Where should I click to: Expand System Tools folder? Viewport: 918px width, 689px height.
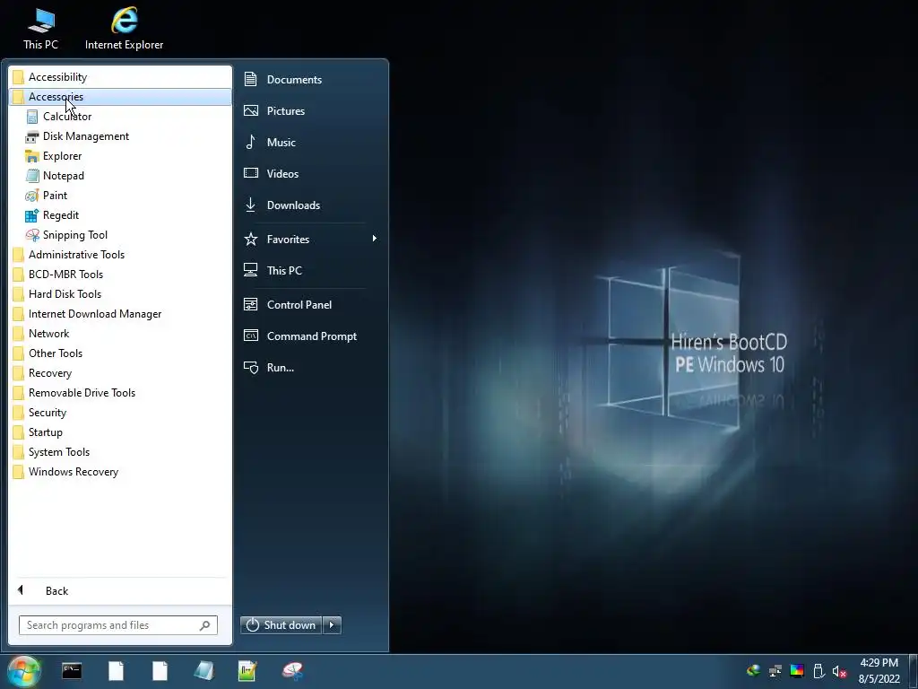120,452
